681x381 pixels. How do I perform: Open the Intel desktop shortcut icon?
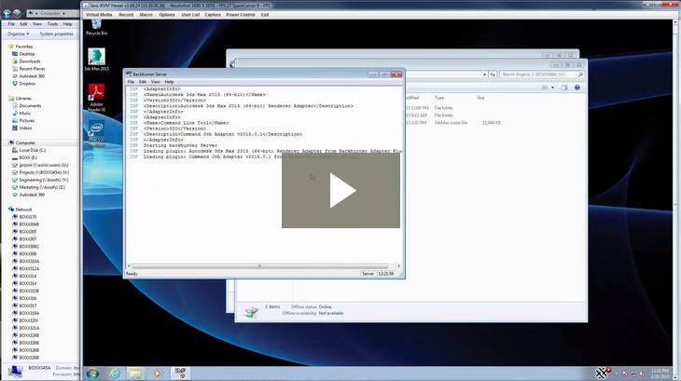96,133
